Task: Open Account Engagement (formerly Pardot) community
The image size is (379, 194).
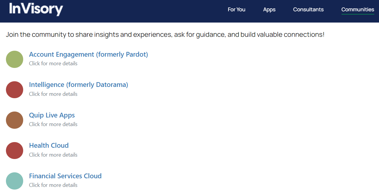Action: [x=89, y=54]
